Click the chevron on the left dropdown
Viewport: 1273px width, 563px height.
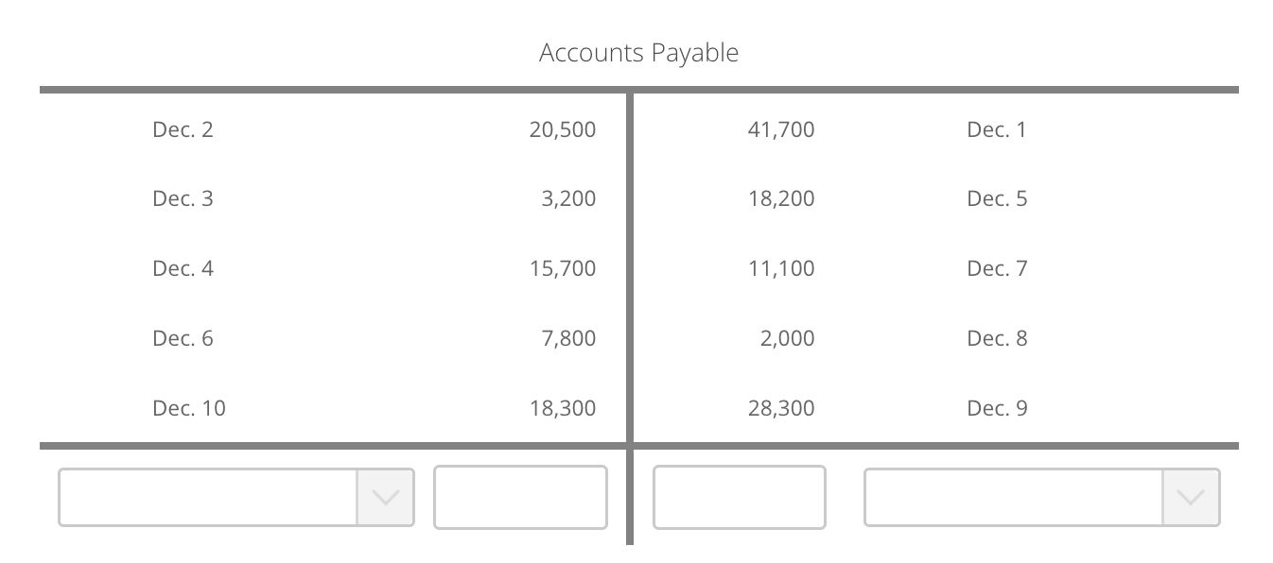[x=384, y=498]
